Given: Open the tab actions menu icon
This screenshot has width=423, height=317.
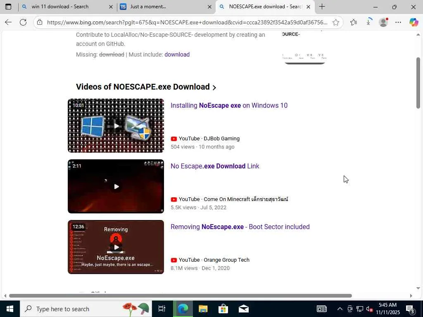Looking at the screenshot, I should click(x=8, y=7).
